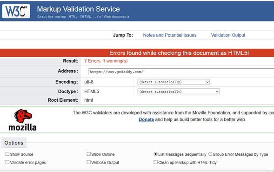Click the Check the markup tagline text
The width and height of the screenshot is (274, 172).
83,17
